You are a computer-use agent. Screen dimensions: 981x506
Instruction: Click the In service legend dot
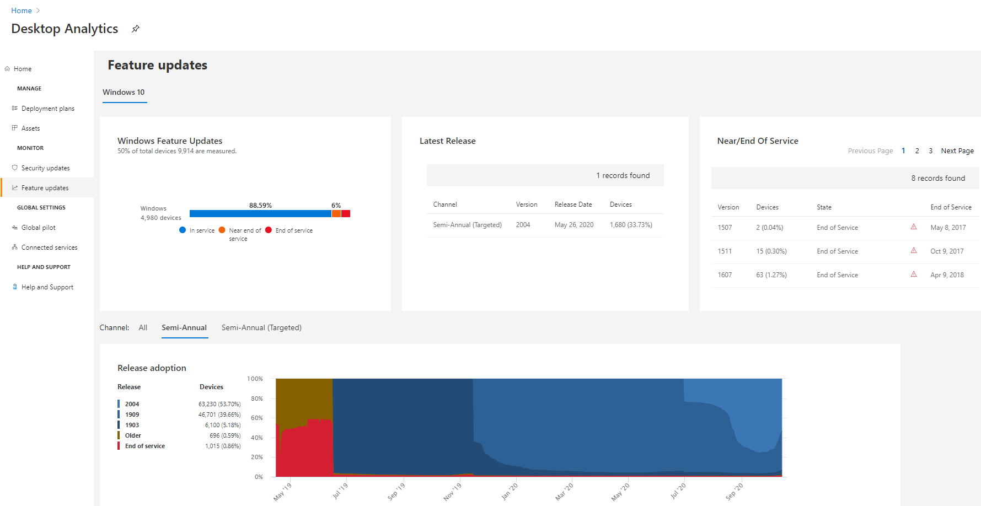tap(183, 230)
